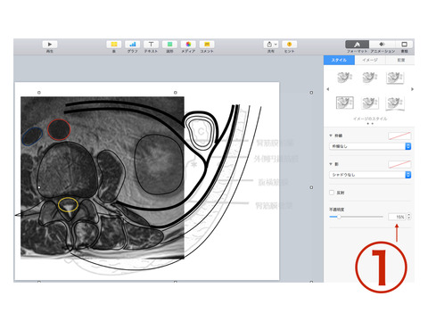Viewport: 428px width, 321px height.
Task: Enable the Reflection (反射) checkbox
Action: pyautogui.click(x=332, y=193)
